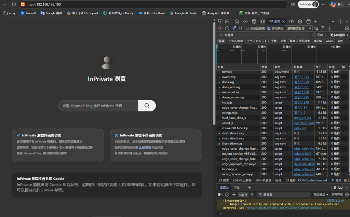Filter requests by Fetch/XHR

point(236,41)
